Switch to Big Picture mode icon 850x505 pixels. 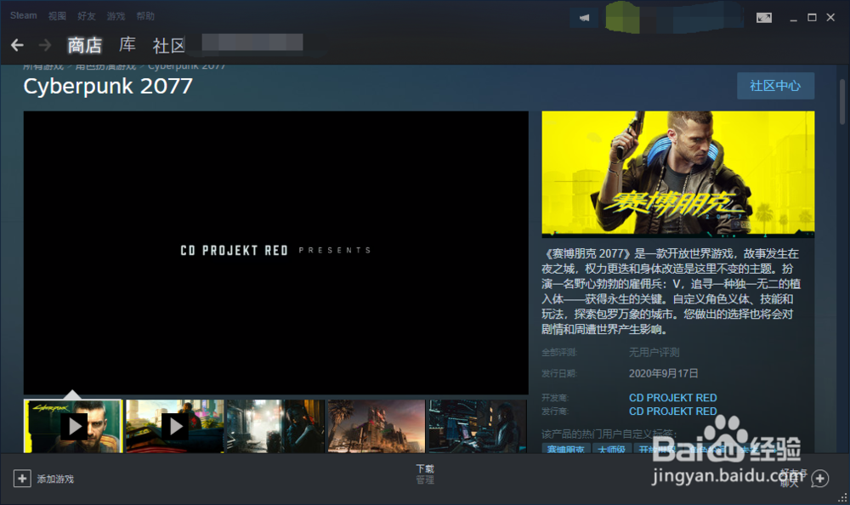(x=764, y=18)
